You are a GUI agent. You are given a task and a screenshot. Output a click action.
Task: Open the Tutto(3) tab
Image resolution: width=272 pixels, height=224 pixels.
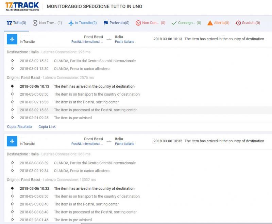(x=16, y=23)
